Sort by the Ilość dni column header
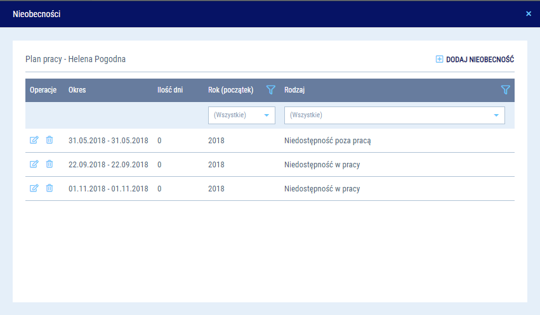The height and width of the screenshot is (315, 540). [x=170, y=90]
